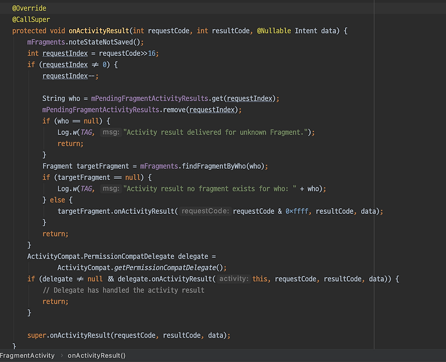Click msg: hint before unknown Fragment string

pos(111,132)
